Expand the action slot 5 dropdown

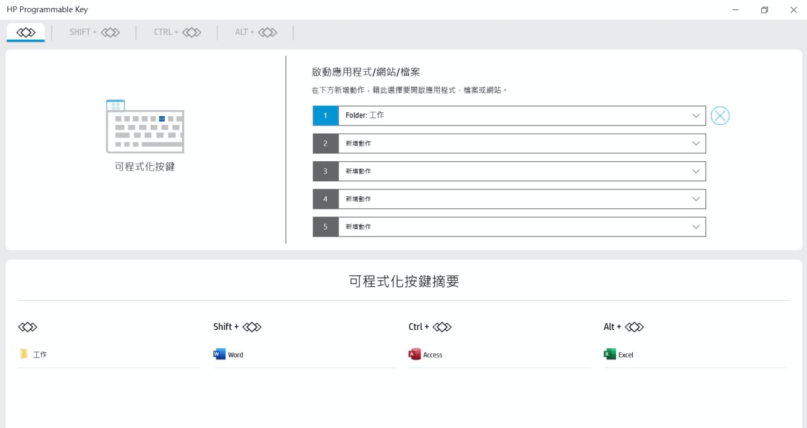pyautogui.click(x=696, y=226)
